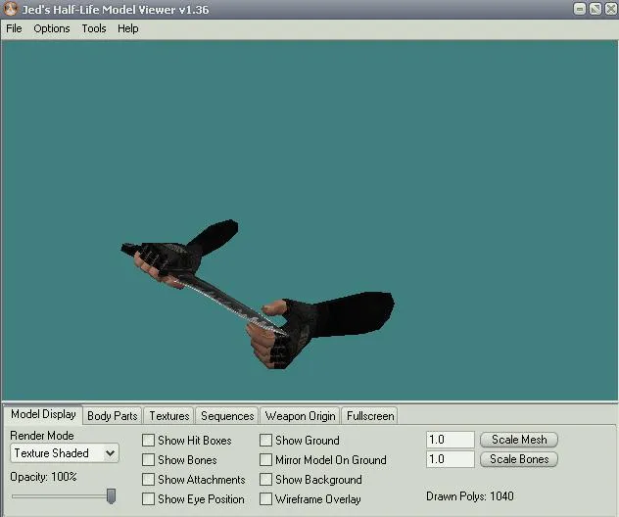This screenshot has width=619, height=517.
Task: Turn on Wireframe Overlay
Action: click(x=266, y=499)
